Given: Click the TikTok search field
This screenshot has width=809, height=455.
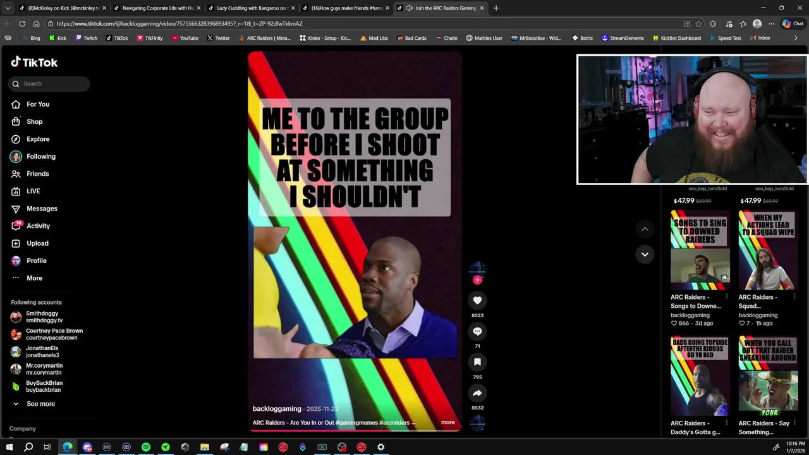Looking at the screenshot, I should (49, 83).
